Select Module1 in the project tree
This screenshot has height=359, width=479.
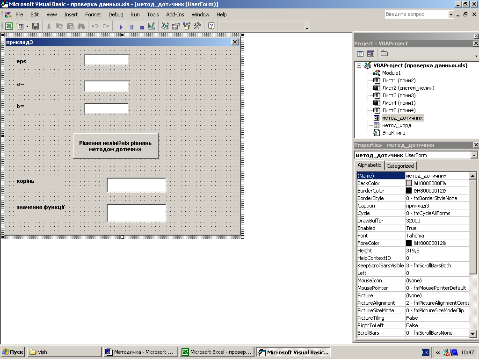[x=392, y=73]
